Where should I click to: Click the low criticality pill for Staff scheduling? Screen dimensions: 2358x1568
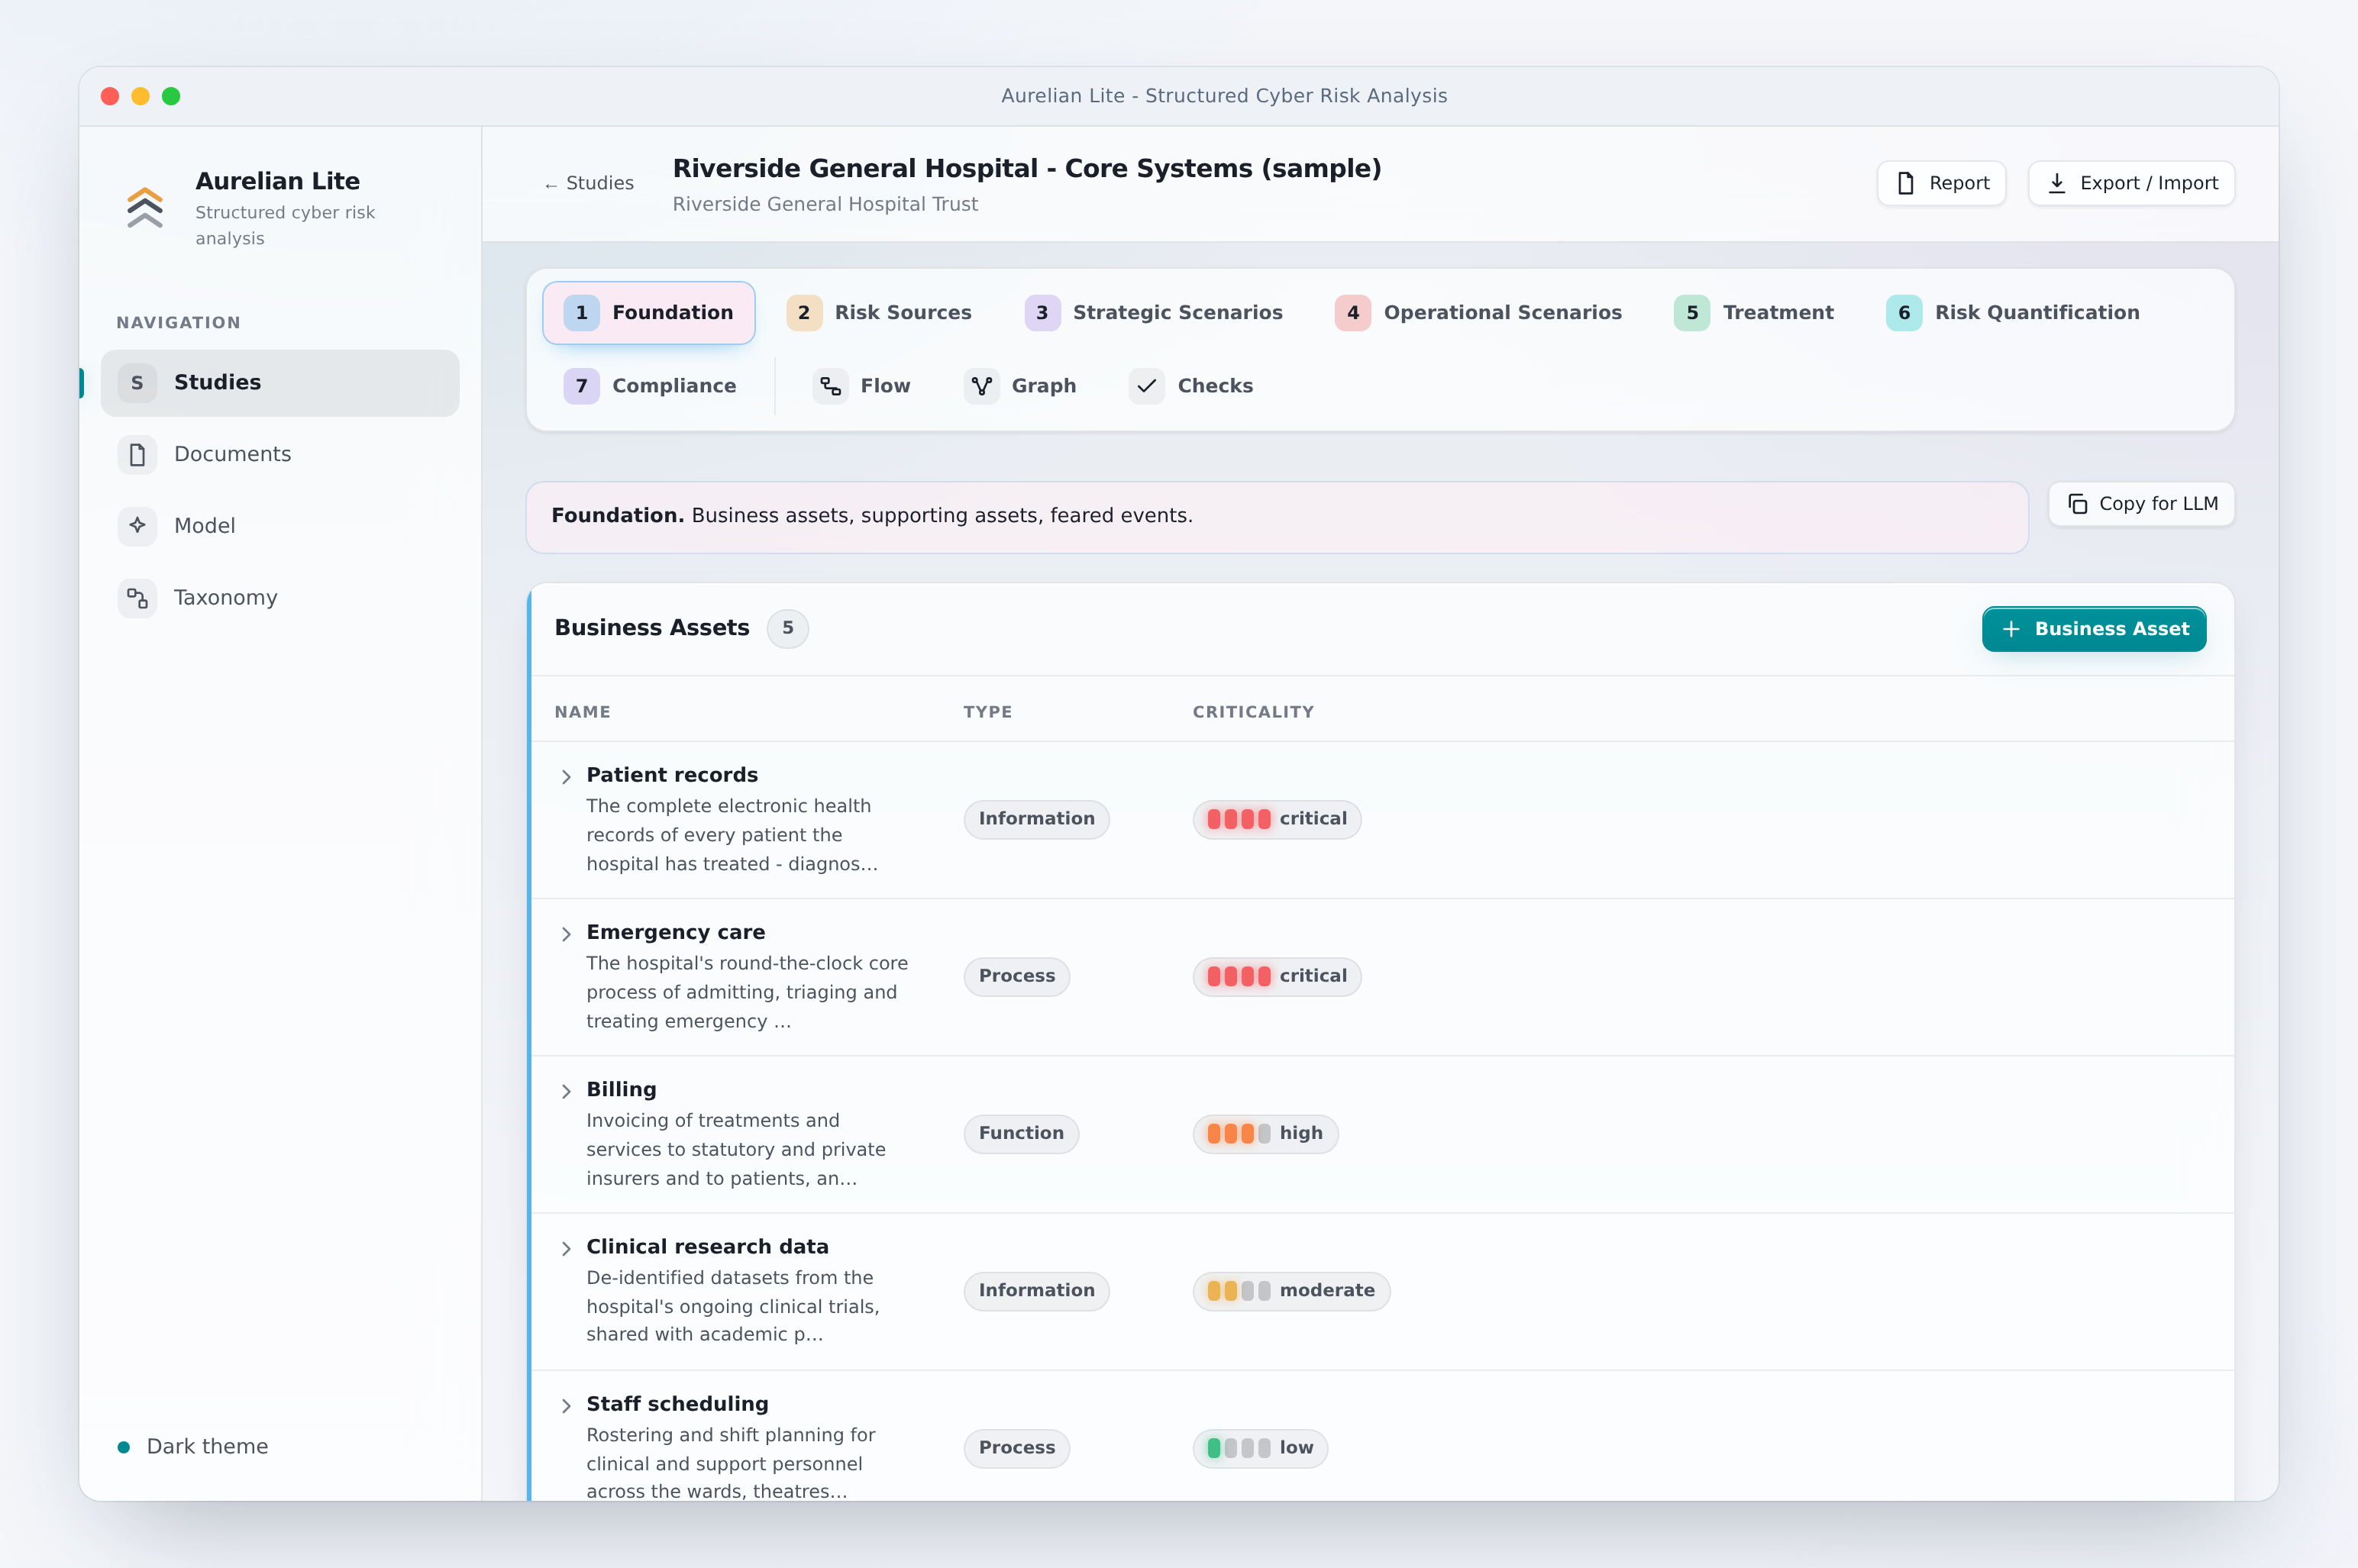coord(1260,1448)
